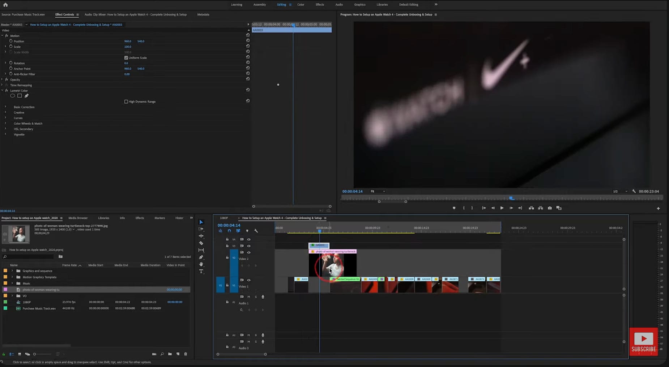Viewport: 669px width, 367px height.
Task: Expand the Opacity effect
Action: coord(2,79)
